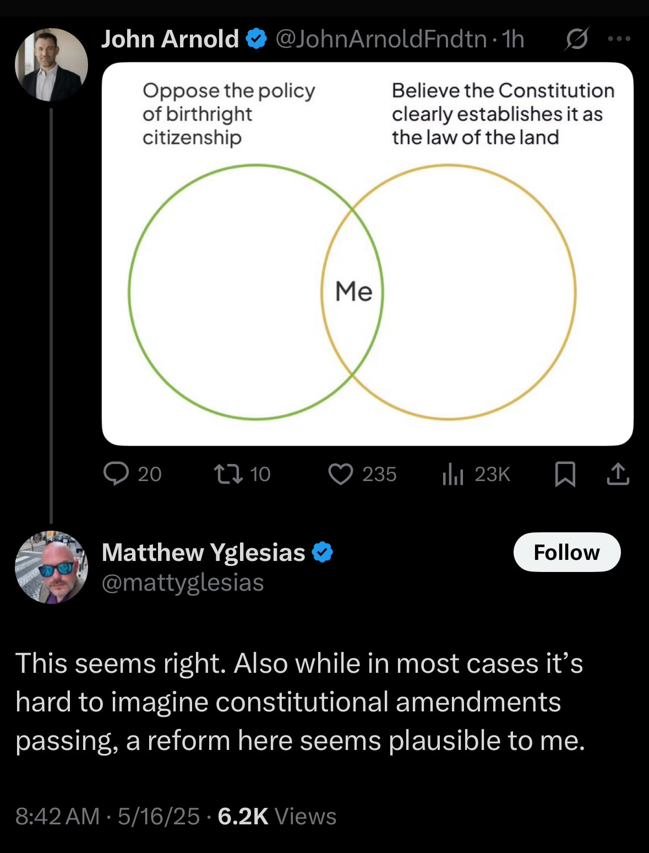Like John Arnold's Venn diagram post
Image resolution: width=649 pixels, height=853 pixels.
coord(341,474)
